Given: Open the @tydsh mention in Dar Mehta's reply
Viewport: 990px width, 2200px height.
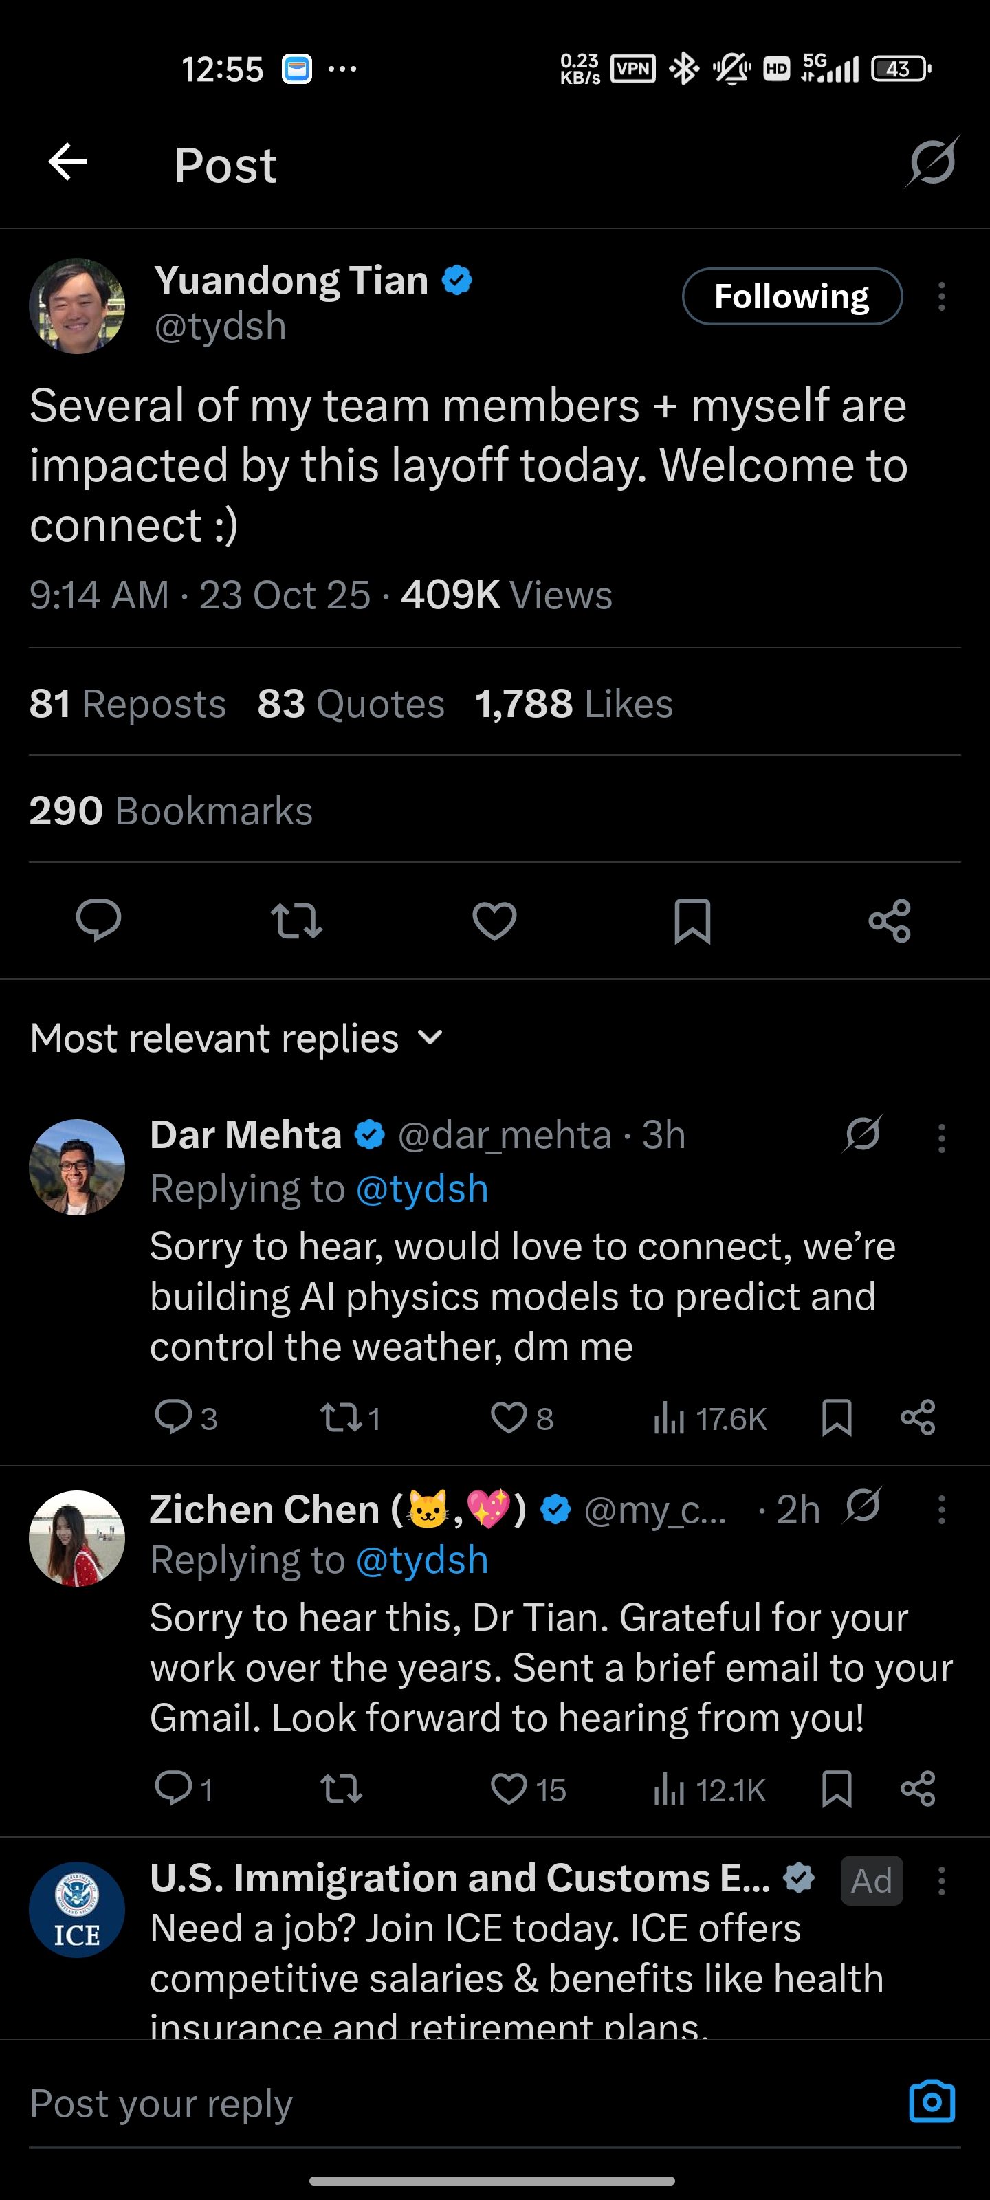Looking at the screenshot, I should coord(422,1189).
